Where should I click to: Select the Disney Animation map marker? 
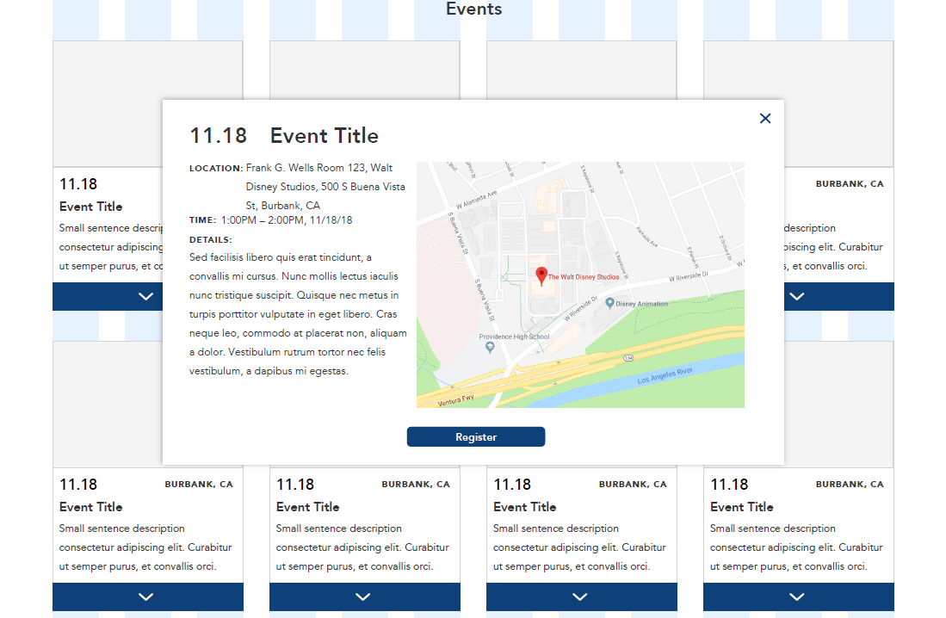coord(609,303)
